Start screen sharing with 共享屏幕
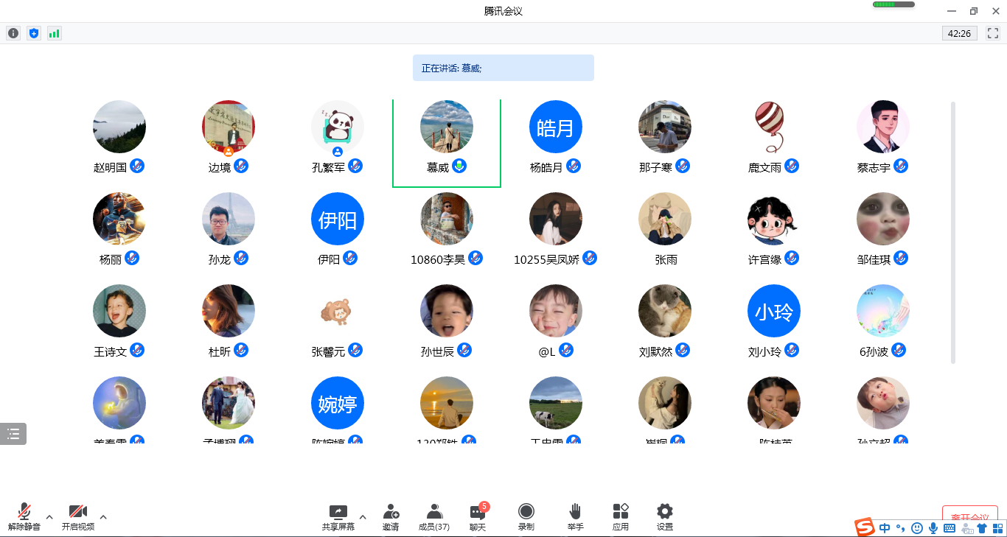The height and width of the screenshot is (537, 1007). pyautogui.click(x=338, y=516)
